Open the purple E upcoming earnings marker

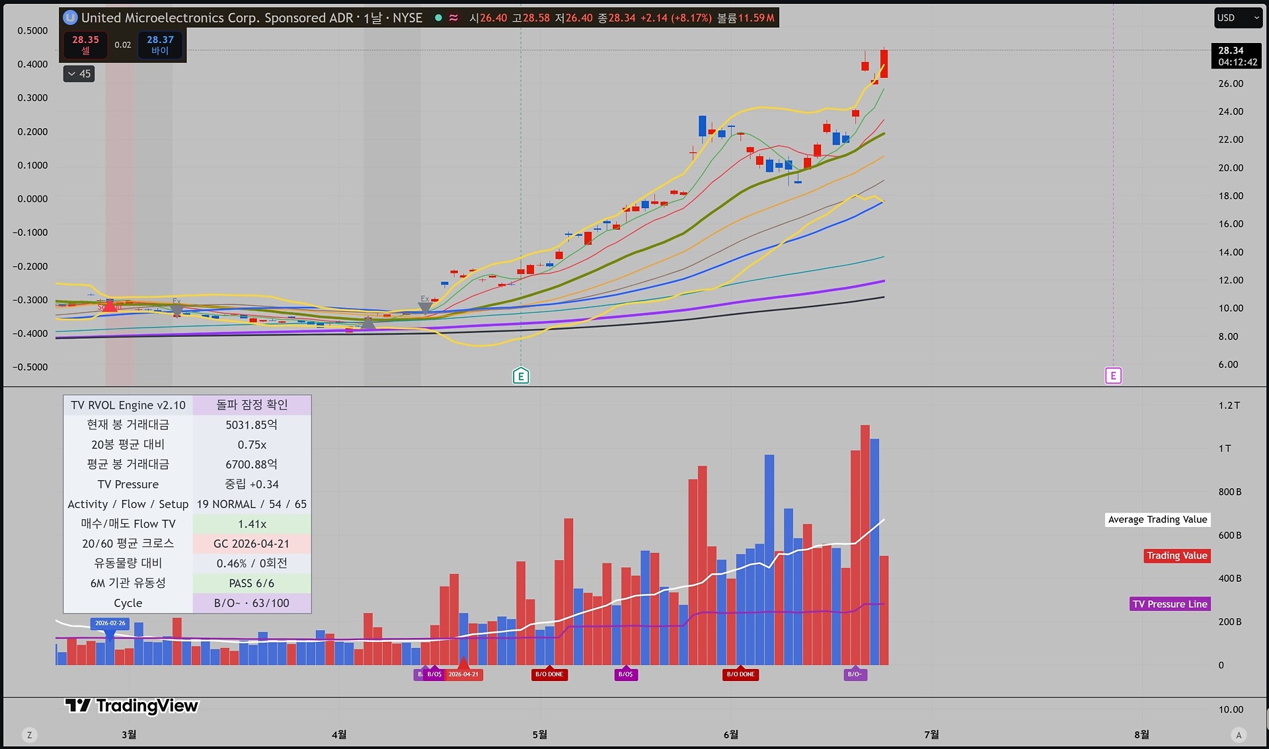(1113, 376)
